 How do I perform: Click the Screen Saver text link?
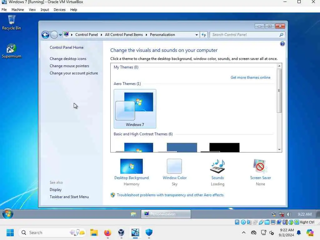(260, 178)
